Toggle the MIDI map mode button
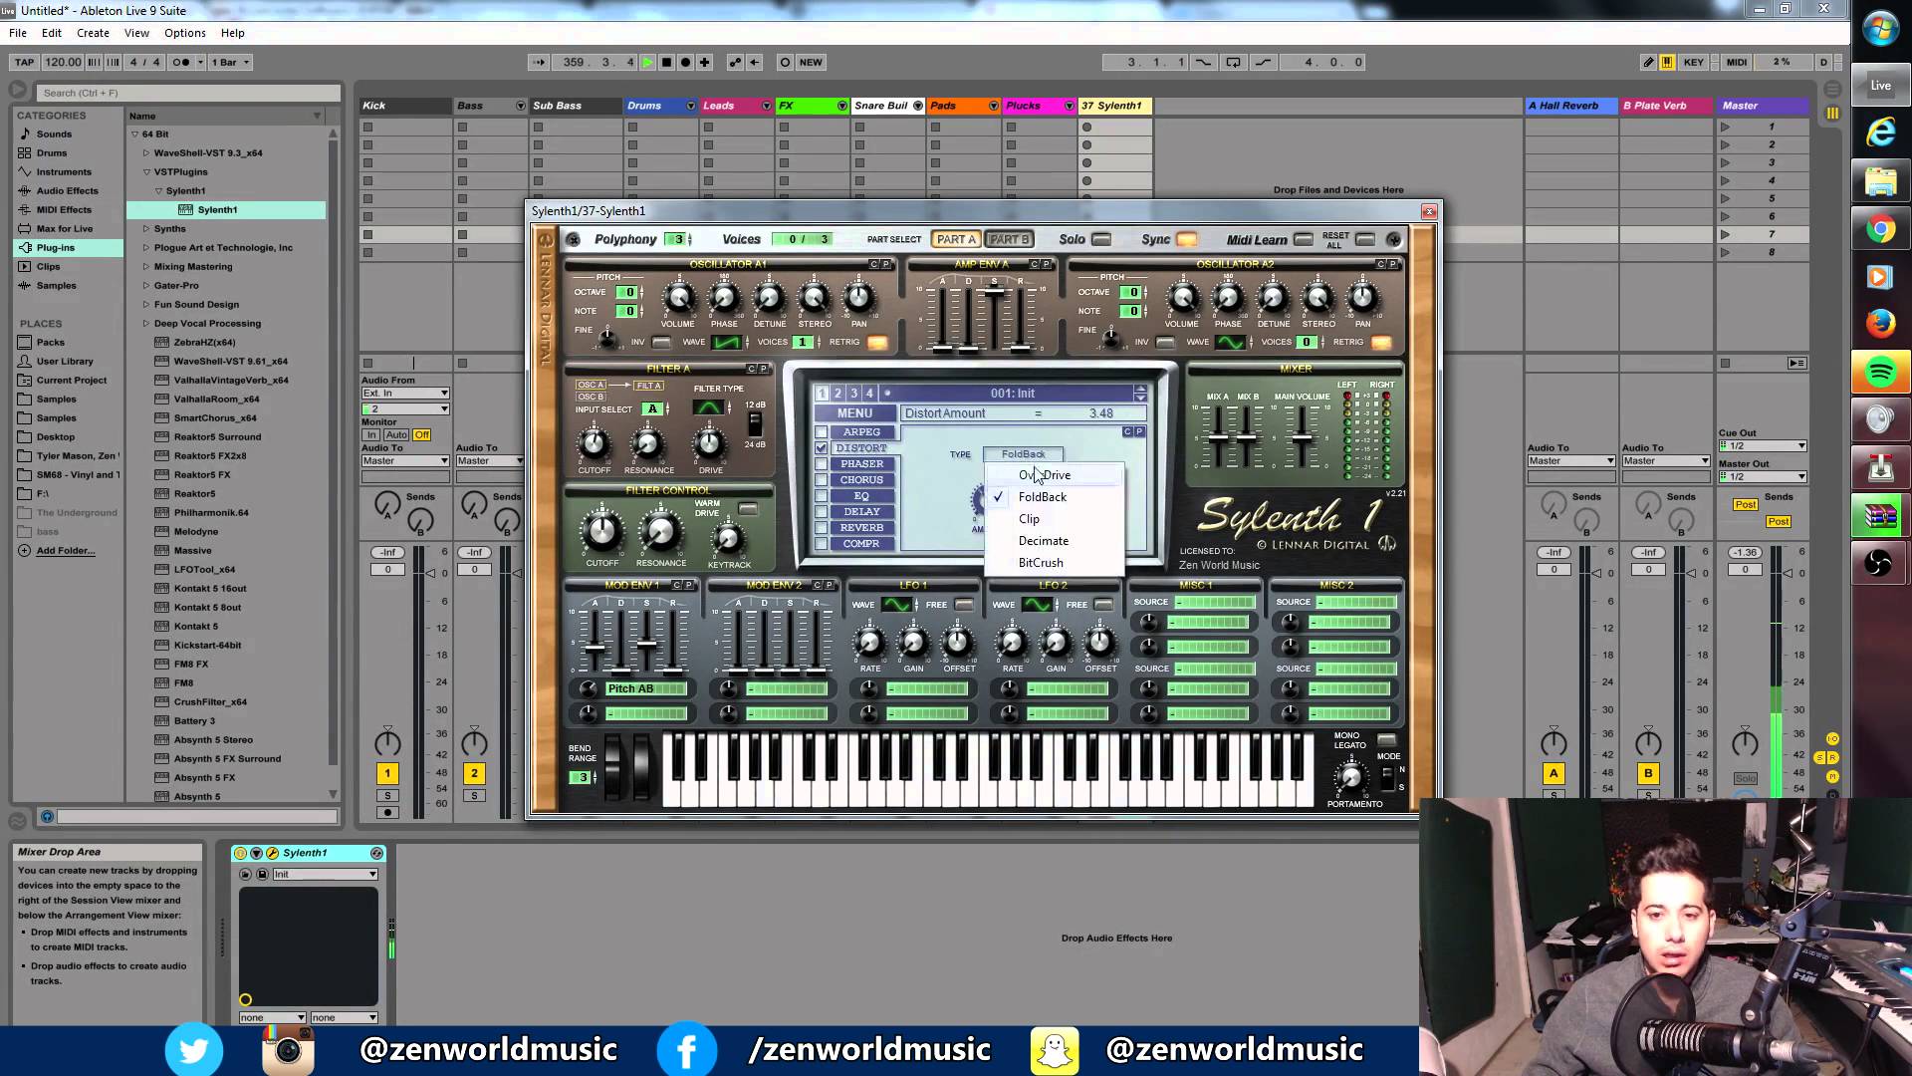 pyautogui.click(x=1737, y=62)
